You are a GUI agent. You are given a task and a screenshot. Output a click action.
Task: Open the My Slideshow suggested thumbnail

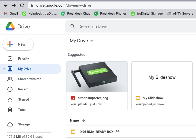coord(162,77)
